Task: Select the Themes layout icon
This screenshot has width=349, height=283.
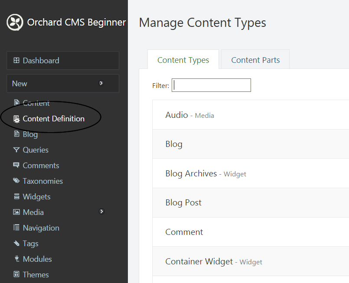Action: tap(16, 274)
